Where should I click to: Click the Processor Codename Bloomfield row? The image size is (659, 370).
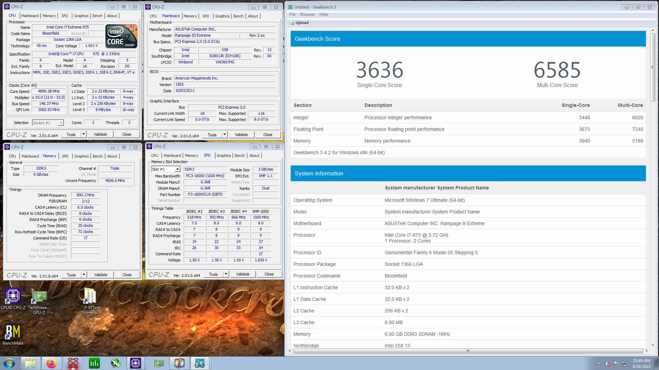(x=468, y=276)
